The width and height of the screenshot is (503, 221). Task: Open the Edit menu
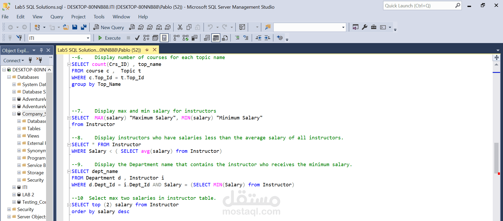click(x=21, y=17)
